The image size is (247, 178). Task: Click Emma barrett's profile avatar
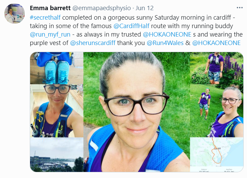15,14
